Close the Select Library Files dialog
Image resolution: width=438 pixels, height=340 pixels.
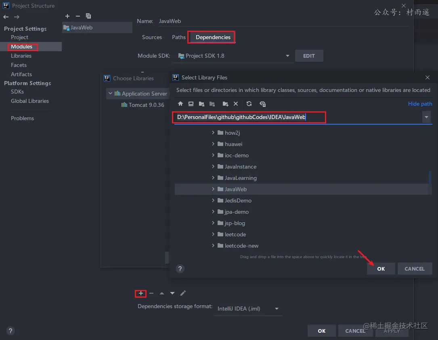point(428,77)
